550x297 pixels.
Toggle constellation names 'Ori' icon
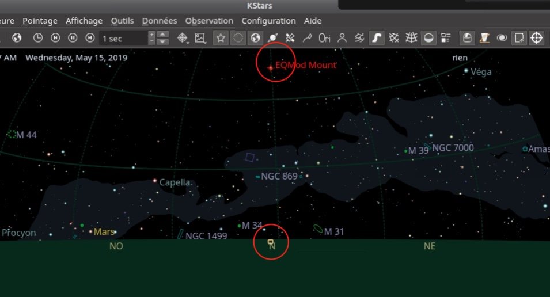[324, 38]
